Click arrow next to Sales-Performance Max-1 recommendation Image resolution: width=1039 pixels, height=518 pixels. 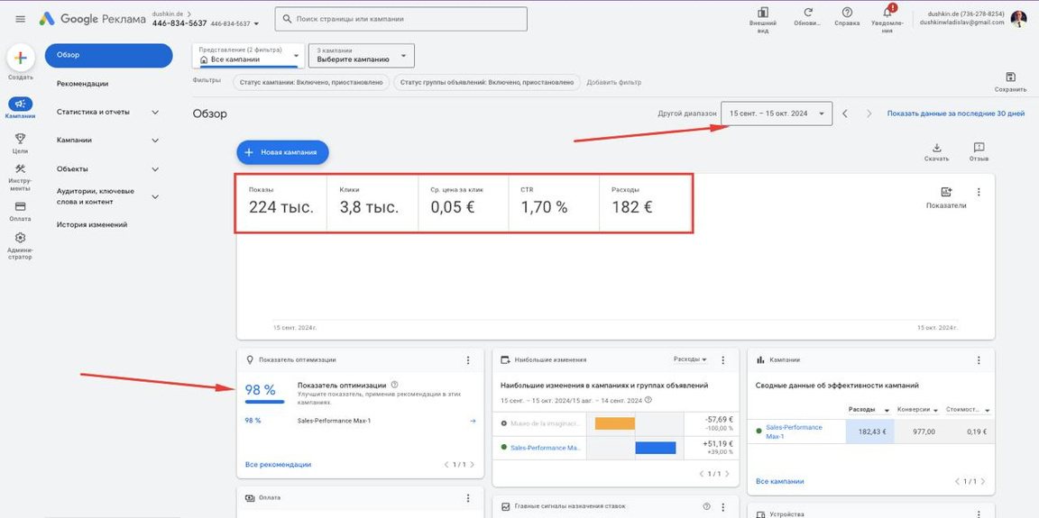473,421
